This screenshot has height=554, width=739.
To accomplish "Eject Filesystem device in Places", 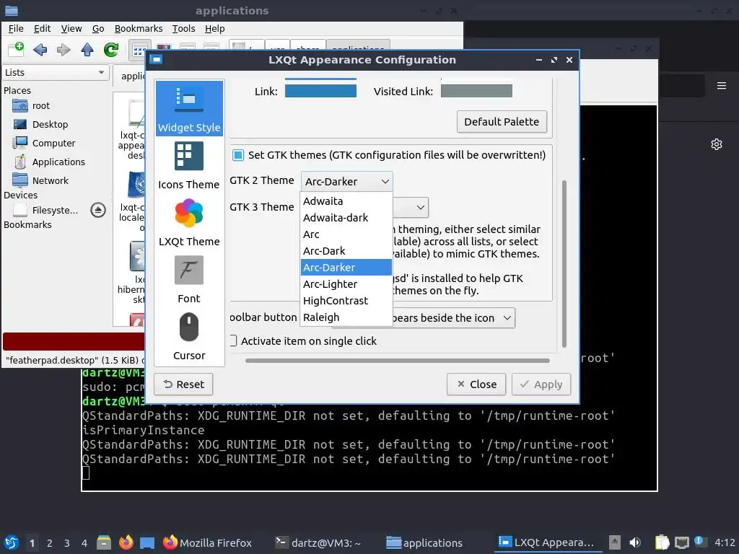I will point(98,210).
